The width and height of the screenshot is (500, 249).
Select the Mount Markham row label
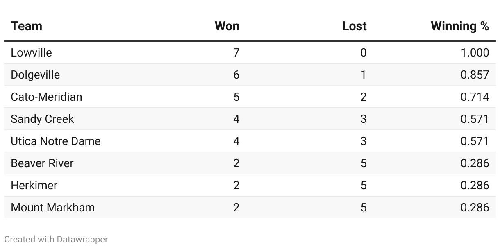click(53, 208)
